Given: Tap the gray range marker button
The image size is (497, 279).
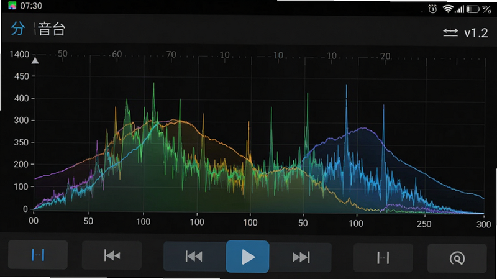Looking at the screenshot, I should click(383, 258).
